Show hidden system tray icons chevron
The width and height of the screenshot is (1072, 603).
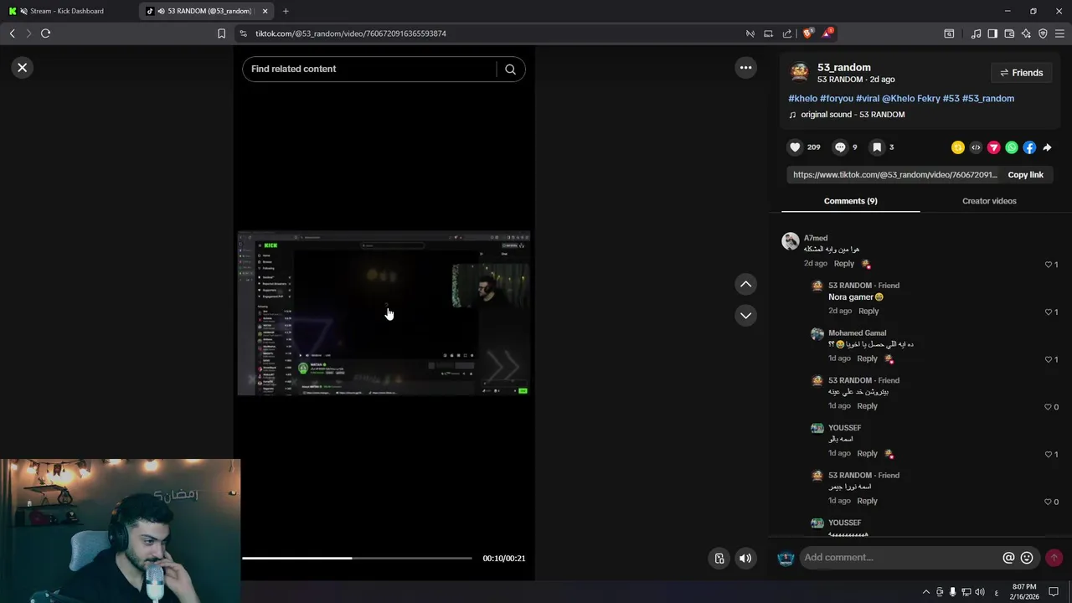tap(925, 592)
